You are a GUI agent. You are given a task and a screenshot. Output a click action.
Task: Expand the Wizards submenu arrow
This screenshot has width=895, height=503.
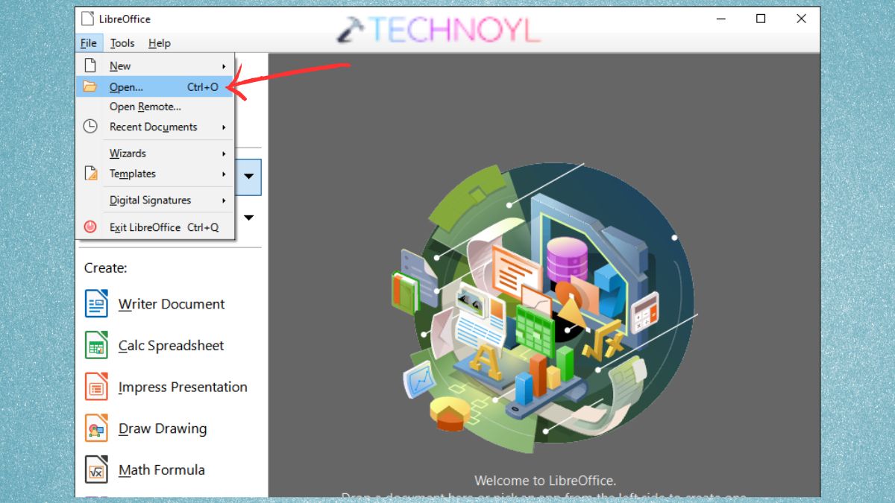(224, 154)
